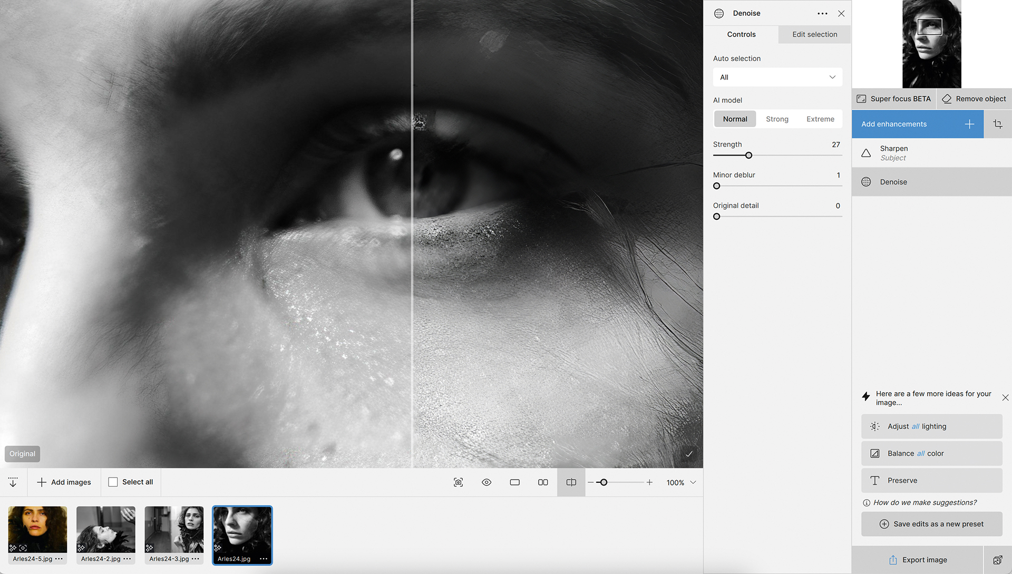
Task: Click the import arrow icon at bottom left
Action: 13,482
